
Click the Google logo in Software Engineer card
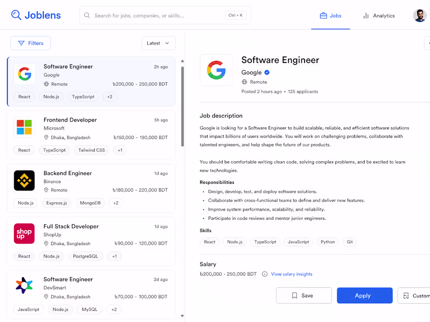[x=25, y=74]
